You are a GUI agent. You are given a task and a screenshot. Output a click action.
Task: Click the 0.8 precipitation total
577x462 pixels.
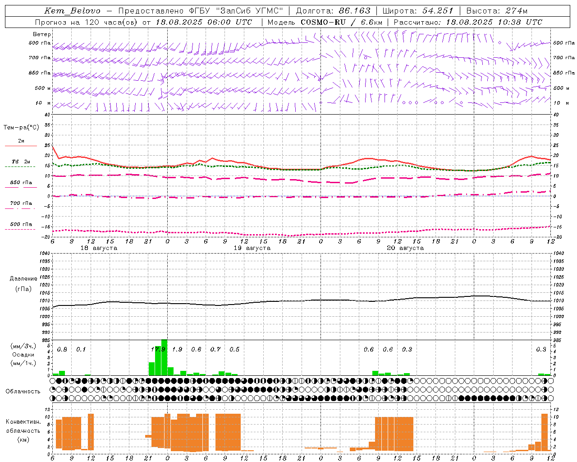62,349
